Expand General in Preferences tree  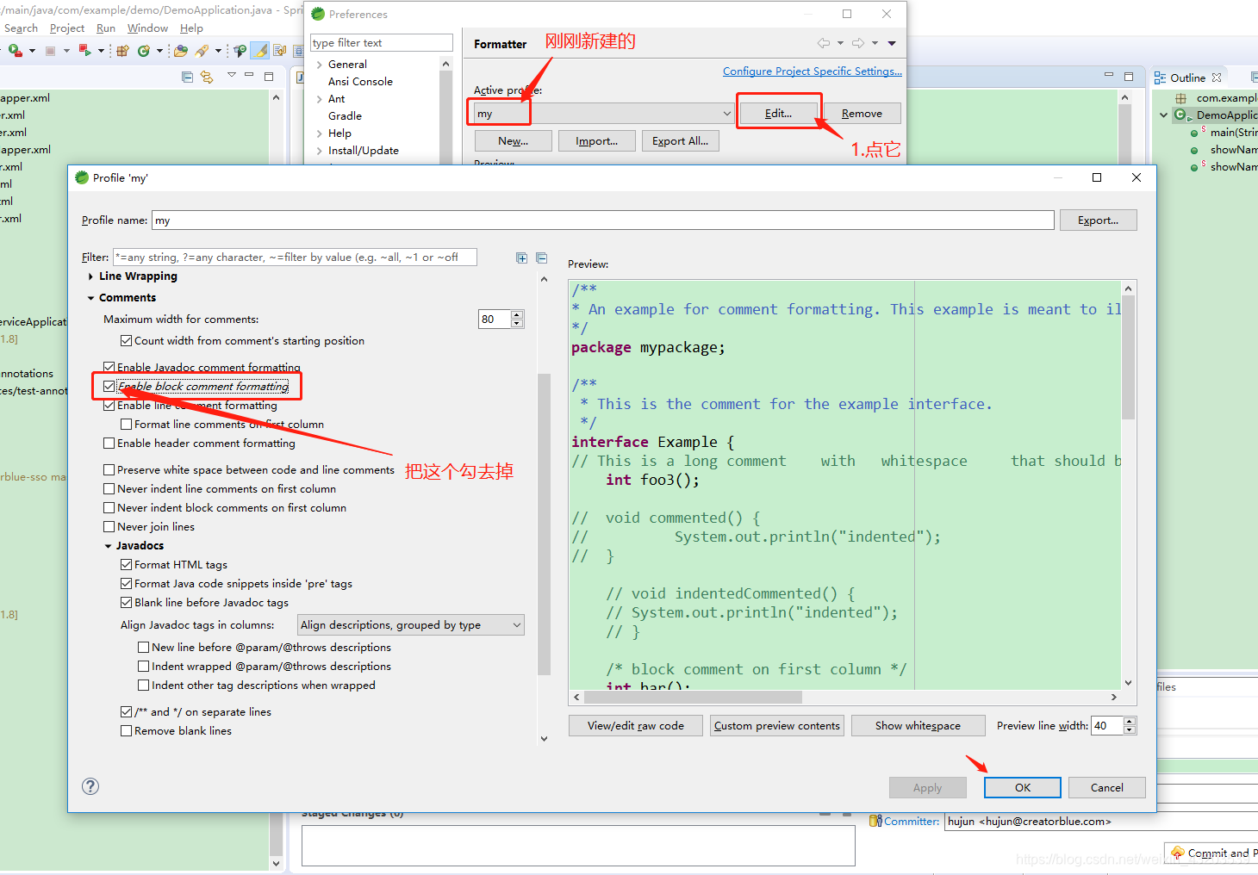(x=319, y=65)
